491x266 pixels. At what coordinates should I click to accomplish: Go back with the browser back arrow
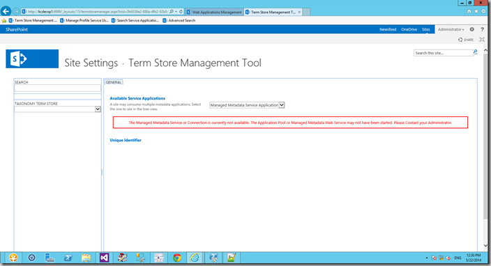point(6,11)
